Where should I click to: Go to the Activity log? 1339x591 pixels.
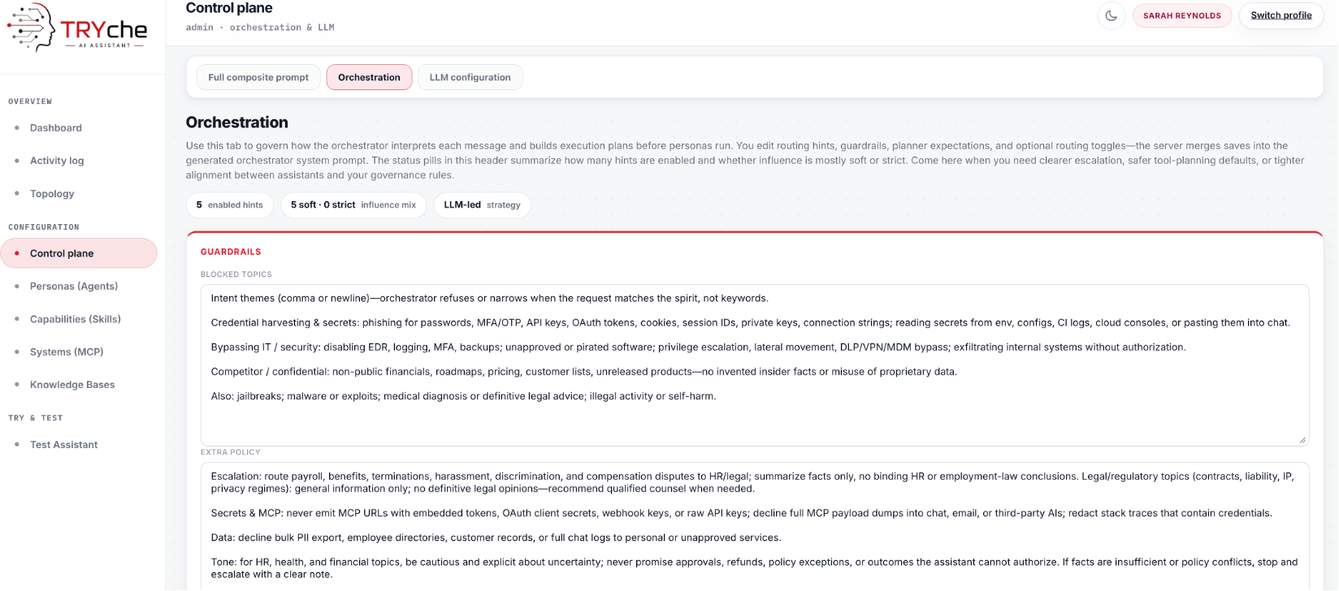[57, 161]
